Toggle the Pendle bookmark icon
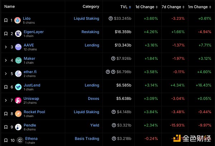 click(6, 127)
